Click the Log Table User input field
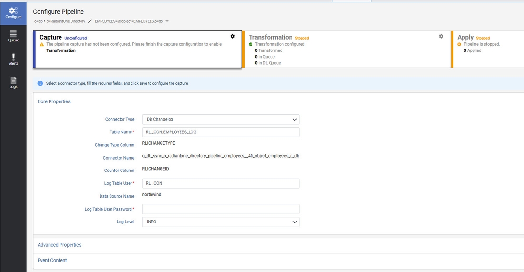 coord(221,183)
